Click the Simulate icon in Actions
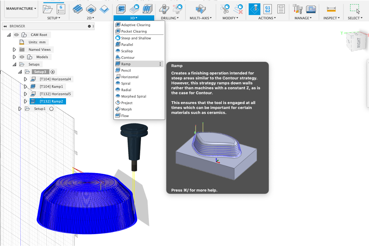This screenshot has height=246, width=369. pyautogui.click(x=254, y=9)
